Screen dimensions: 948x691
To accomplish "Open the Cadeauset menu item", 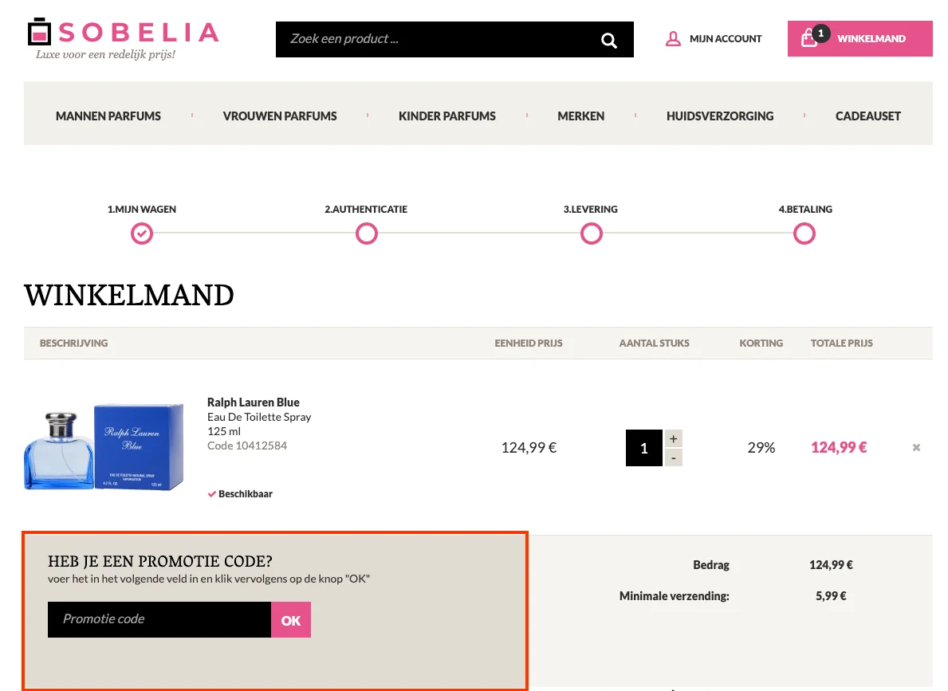I will click(x=867, y=116).
